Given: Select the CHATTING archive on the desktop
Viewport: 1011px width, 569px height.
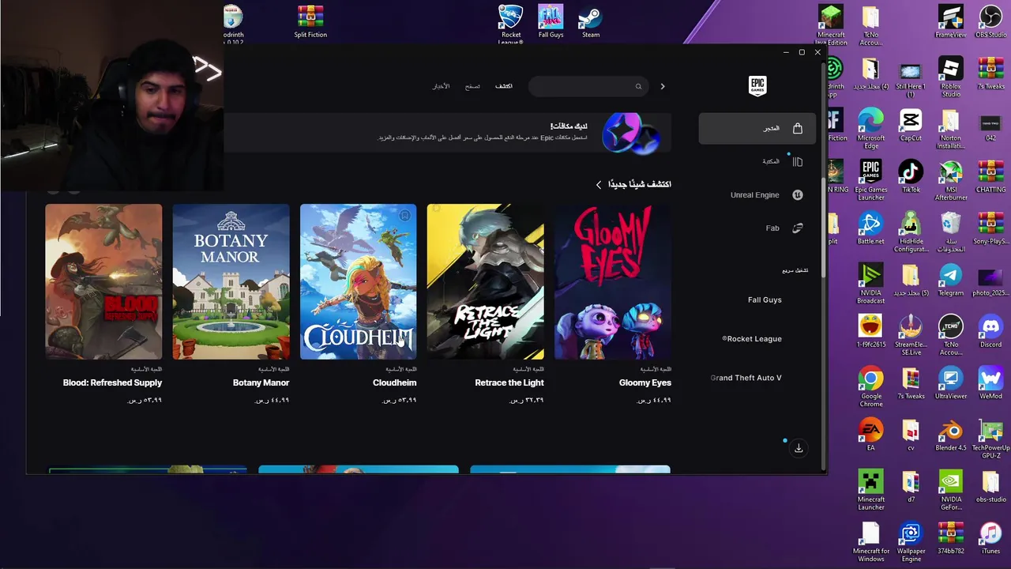Looking at the screenshot, I should point(990,176).
